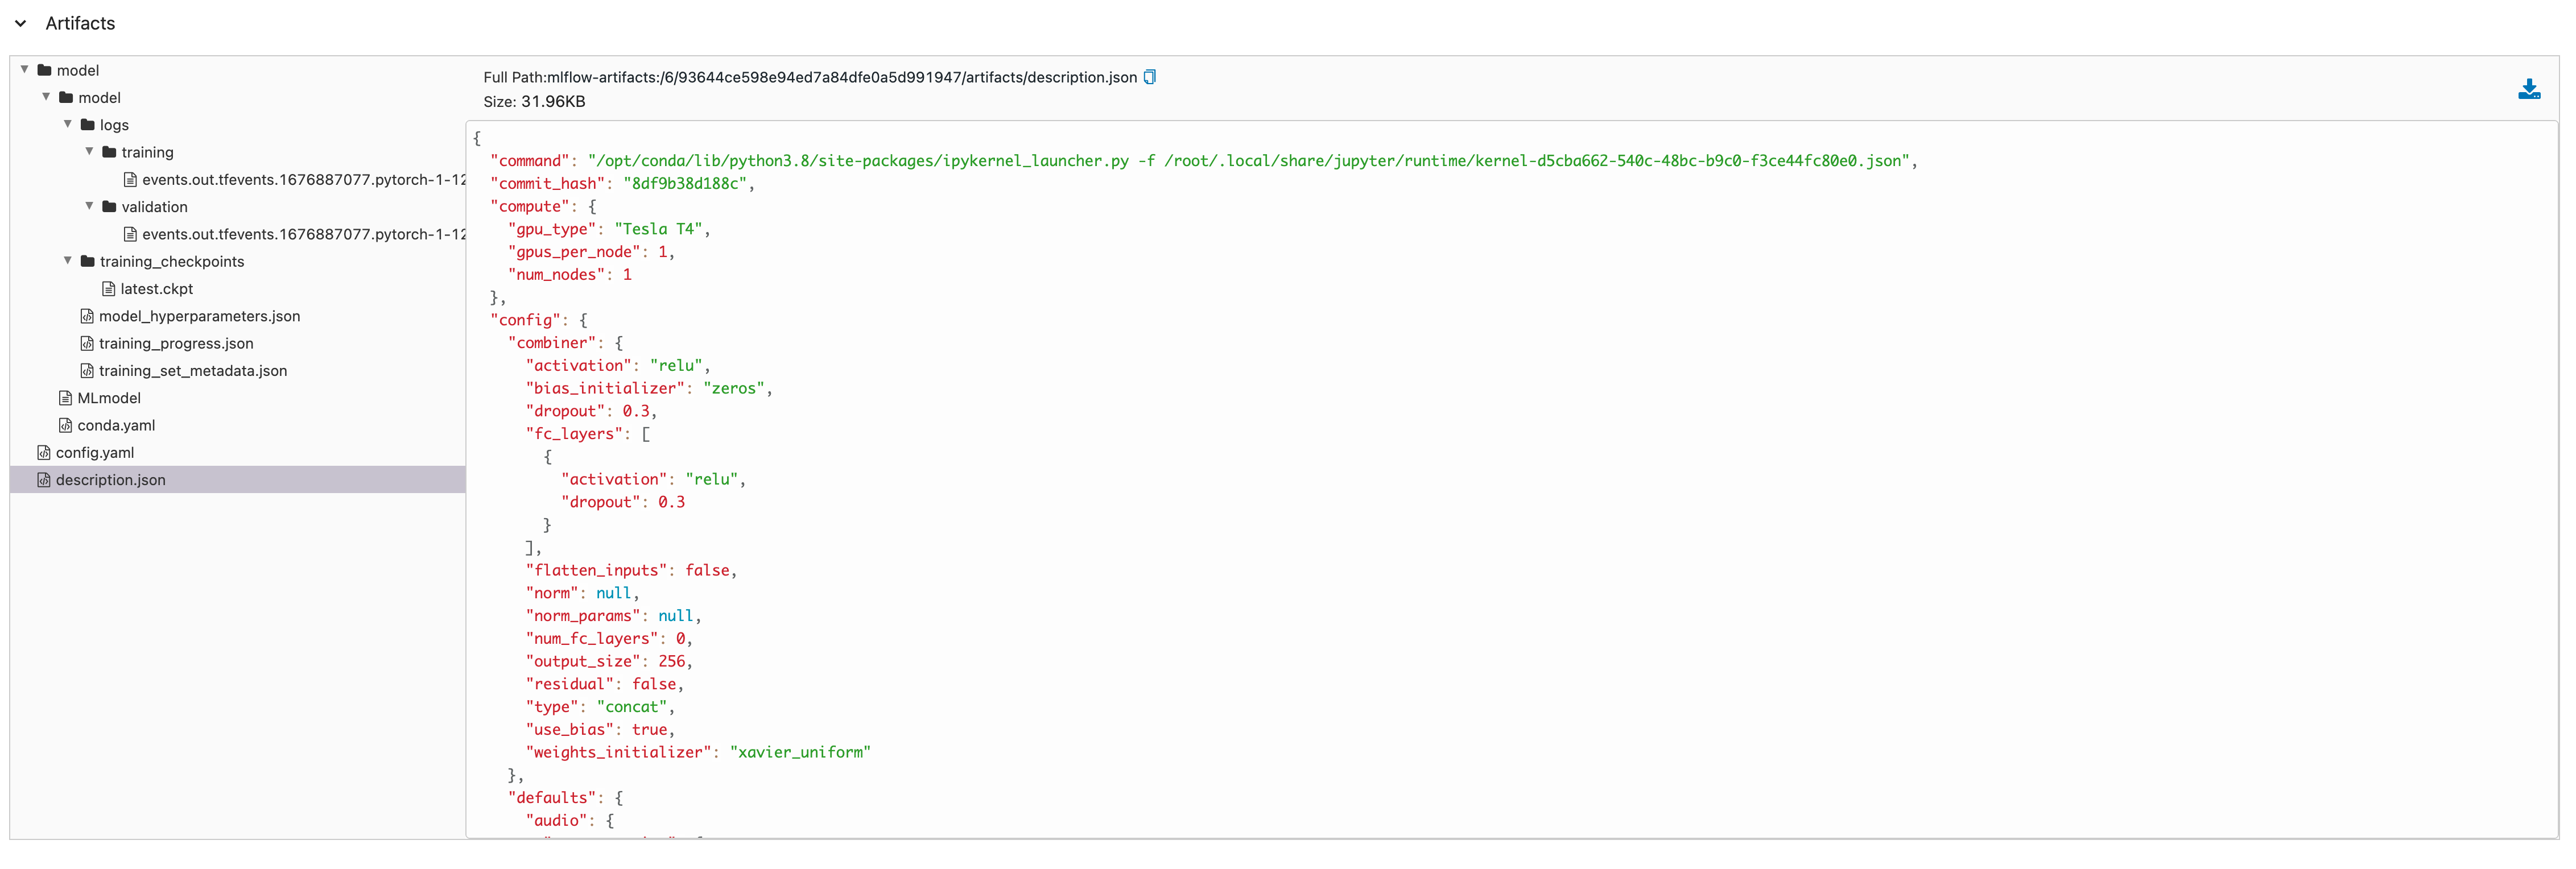
Task: Click the training_progress.json file icon
Action: click(87, 343)
